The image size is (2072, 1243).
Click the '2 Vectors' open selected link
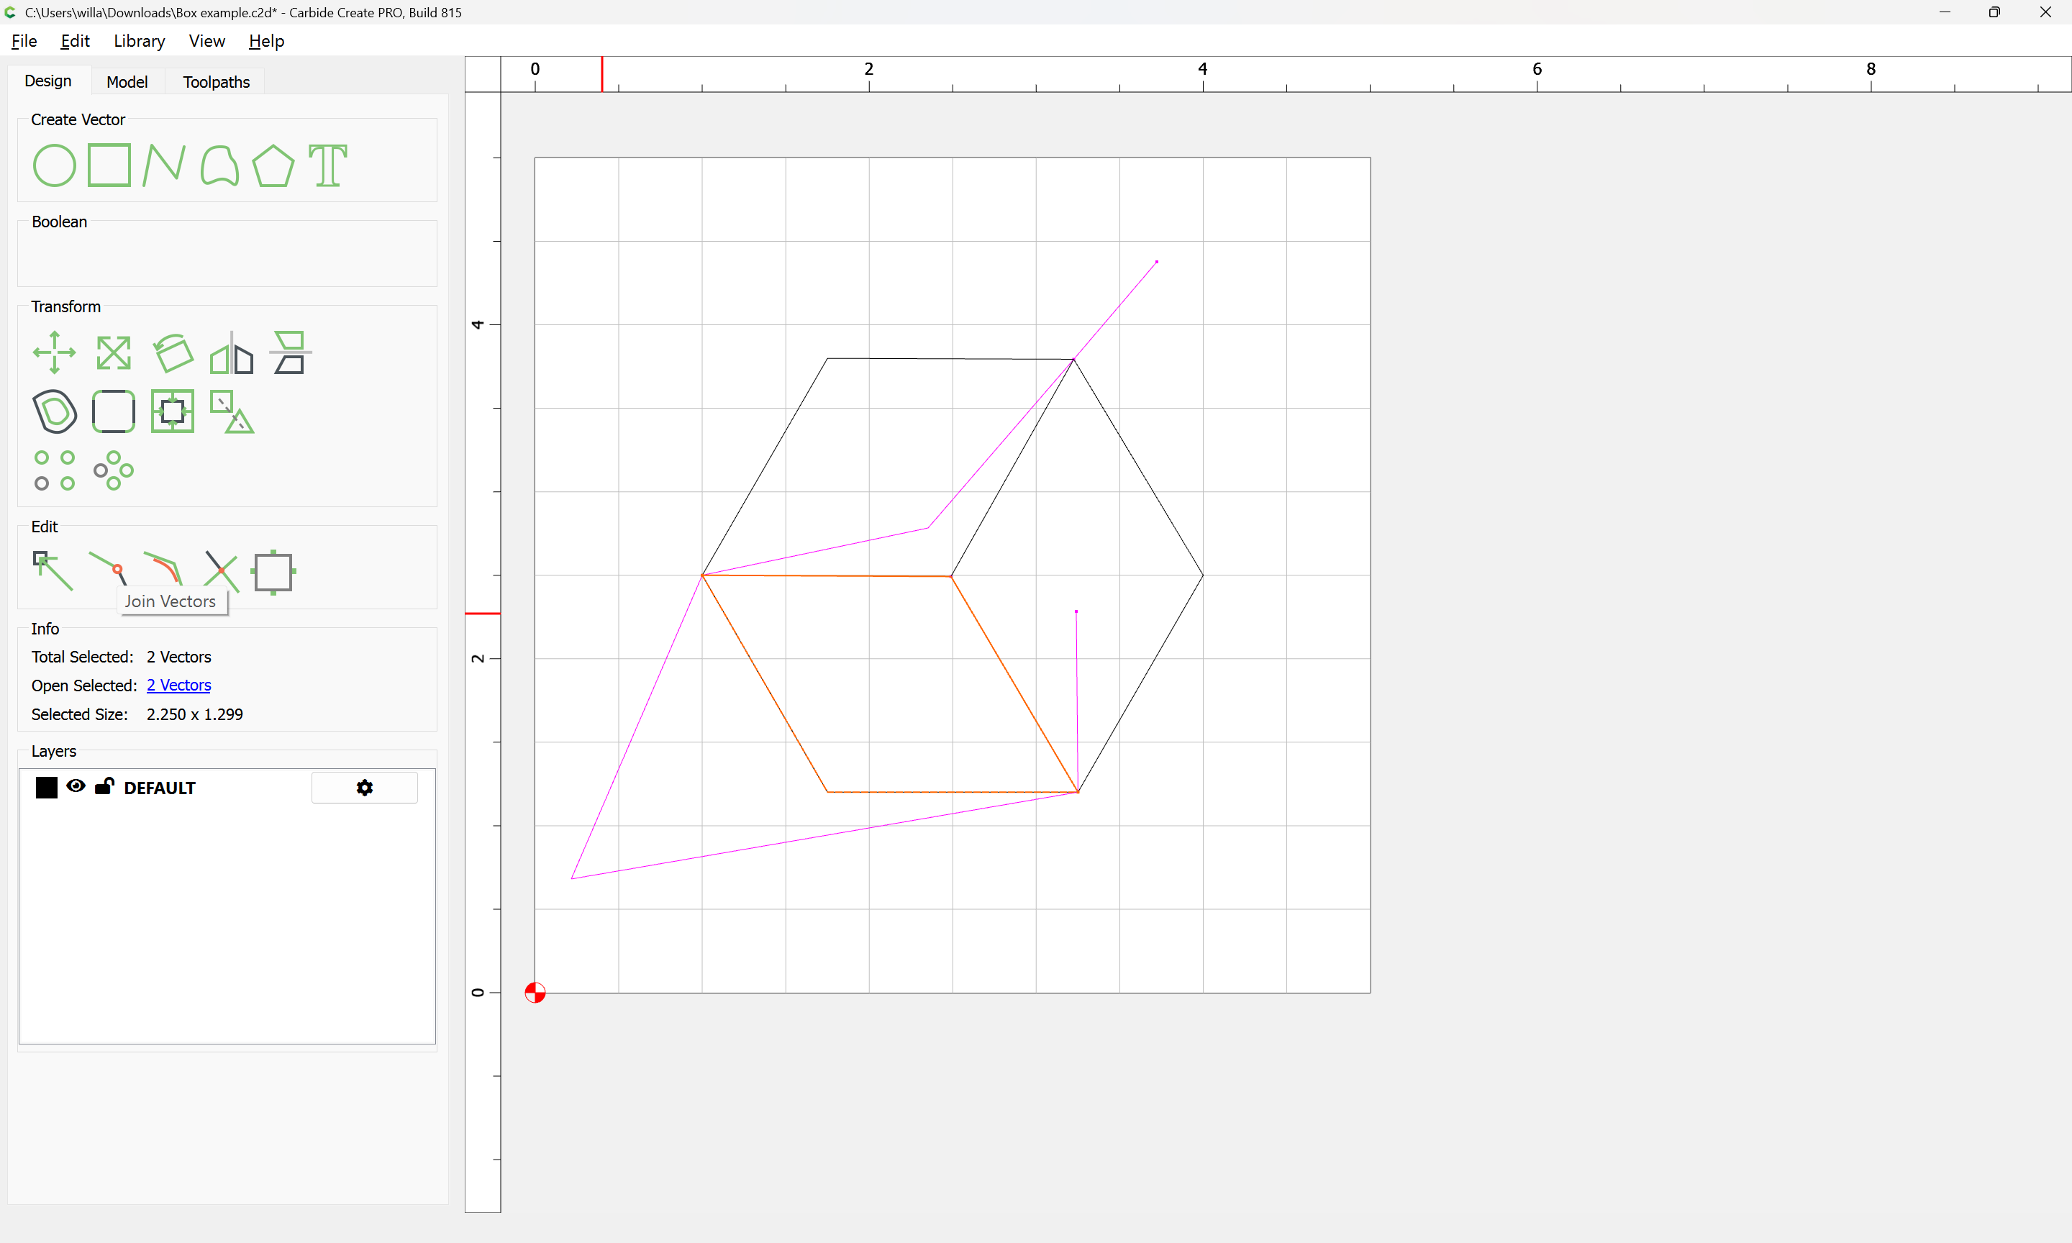tap(178, 685)
